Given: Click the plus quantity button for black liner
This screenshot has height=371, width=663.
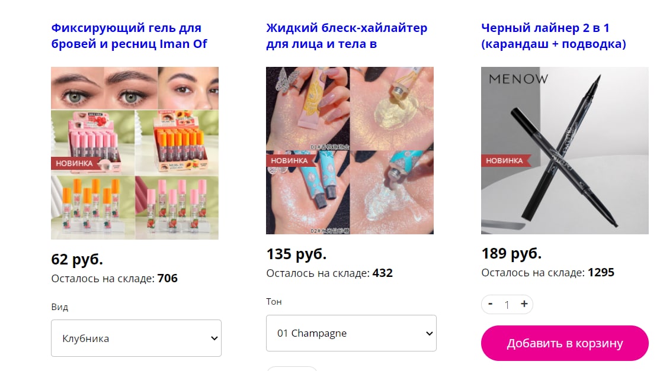Looking at the screenshot, I should coord(524,304).
